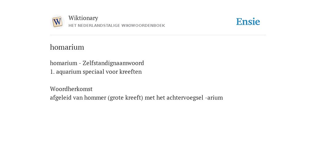Click the suffix -arium in etymology text
Viewport: 316px width, 158px height.
[x=214, y=98]
